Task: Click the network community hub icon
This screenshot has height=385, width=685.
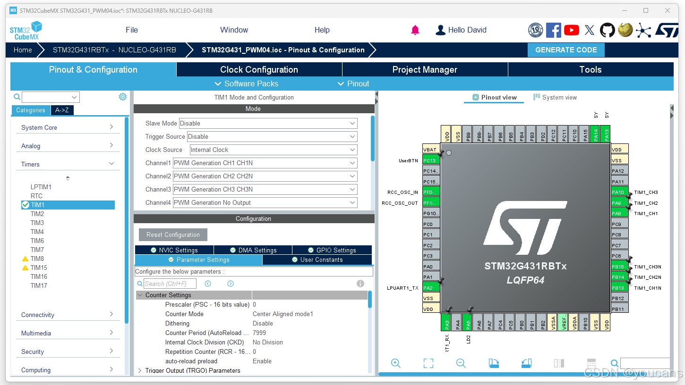Action: [x=643, y=30]
